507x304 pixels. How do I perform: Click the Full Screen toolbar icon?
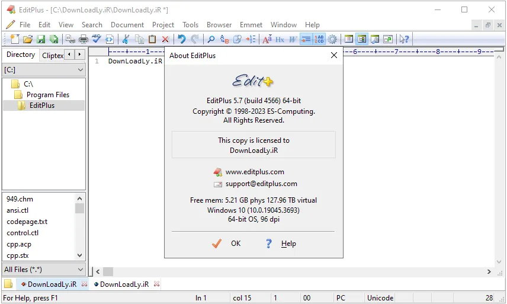point(388,39)
